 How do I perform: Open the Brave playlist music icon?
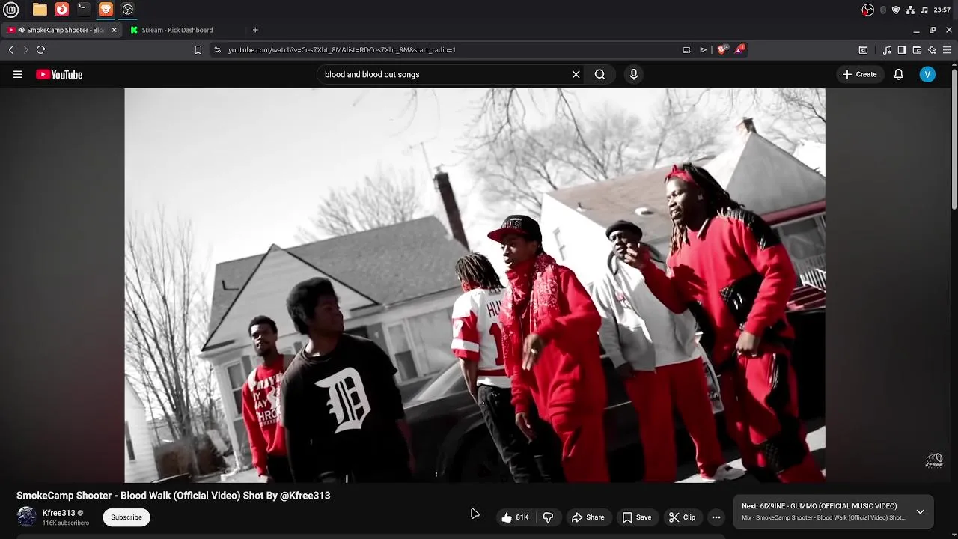pos(888,50)
